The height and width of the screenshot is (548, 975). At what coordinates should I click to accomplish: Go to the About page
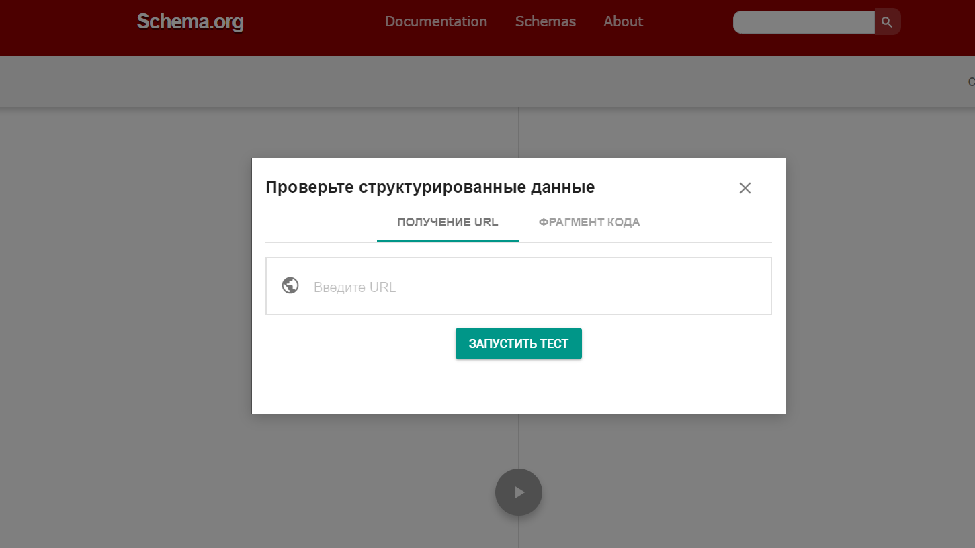point(623,21)
